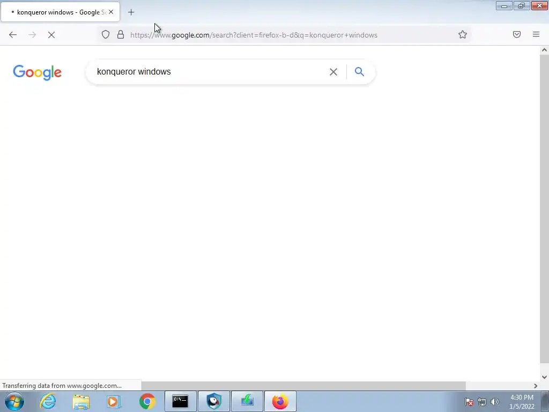The width and height of the screenshot is (549, 412).
Task: Click into the Google search box
Action: point(210,71)
